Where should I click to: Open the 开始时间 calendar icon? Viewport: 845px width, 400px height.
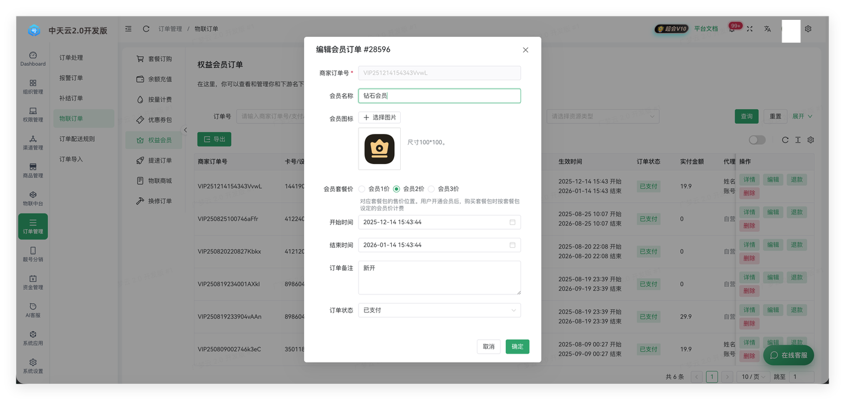pyautogui.click(x=512, y=222)
